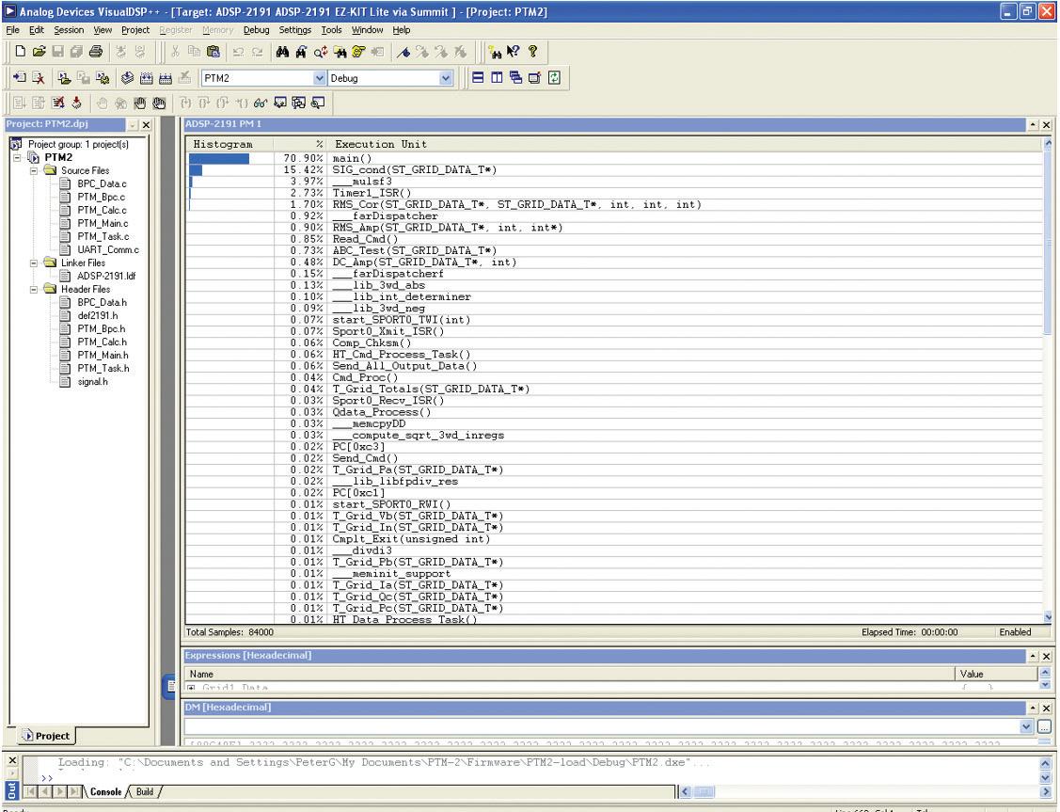Open the File menu

[x=13, y=30]
